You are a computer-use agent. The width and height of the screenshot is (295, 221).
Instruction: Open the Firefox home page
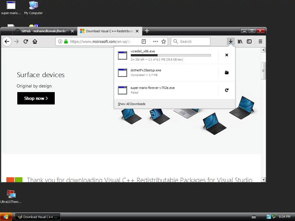click(35, 41)
